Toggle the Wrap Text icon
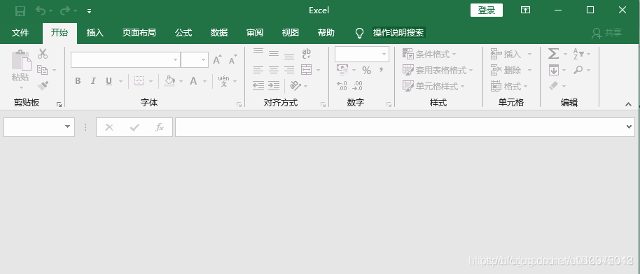640x274 pixels. click(x=306, y=53)
